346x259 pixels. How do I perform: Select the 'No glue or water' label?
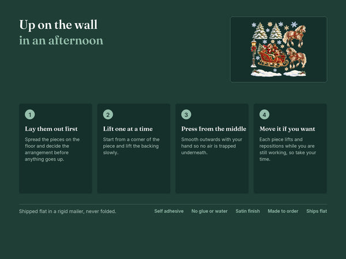coord(209,211)
